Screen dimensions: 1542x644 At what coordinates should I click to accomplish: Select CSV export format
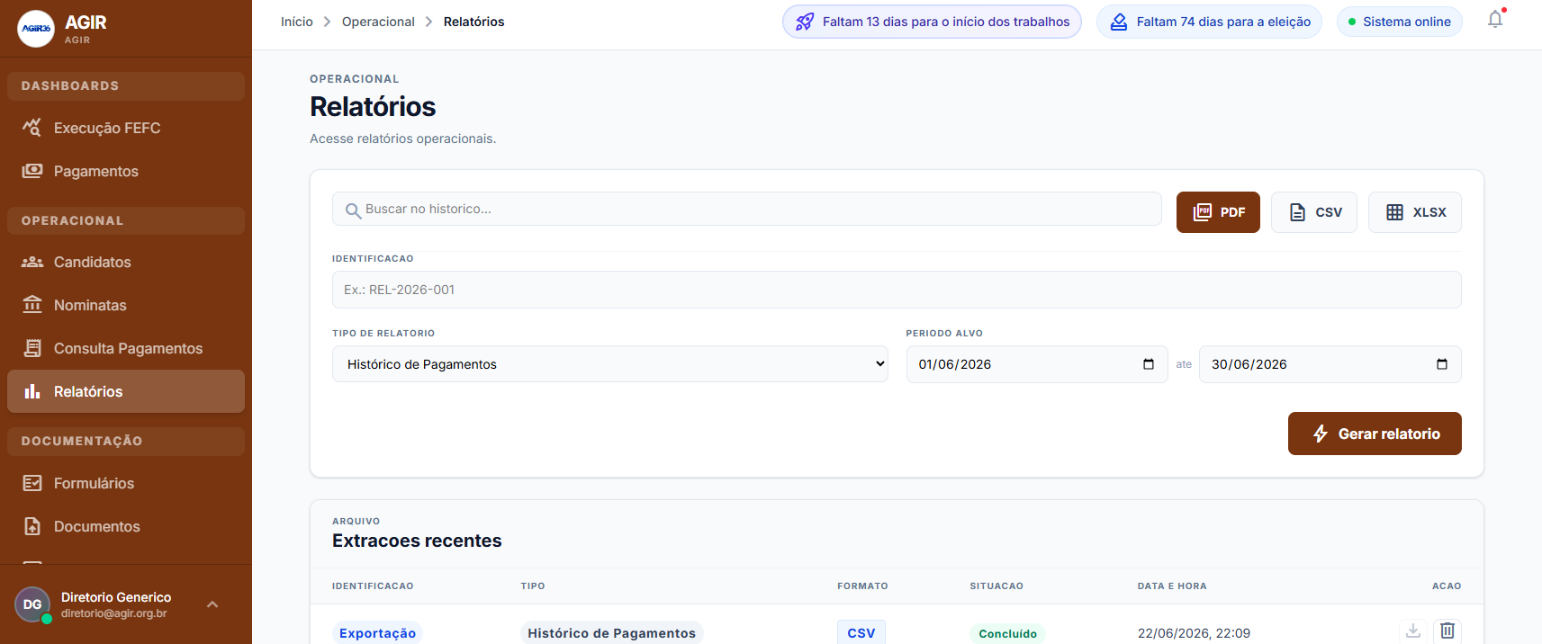click(x=1314, y=212)
